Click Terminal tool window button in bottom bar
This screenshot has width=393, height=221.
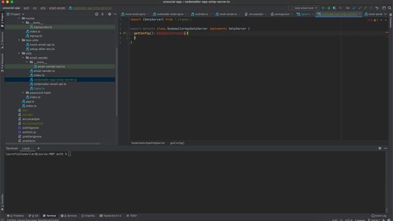(x=49, y=215)
